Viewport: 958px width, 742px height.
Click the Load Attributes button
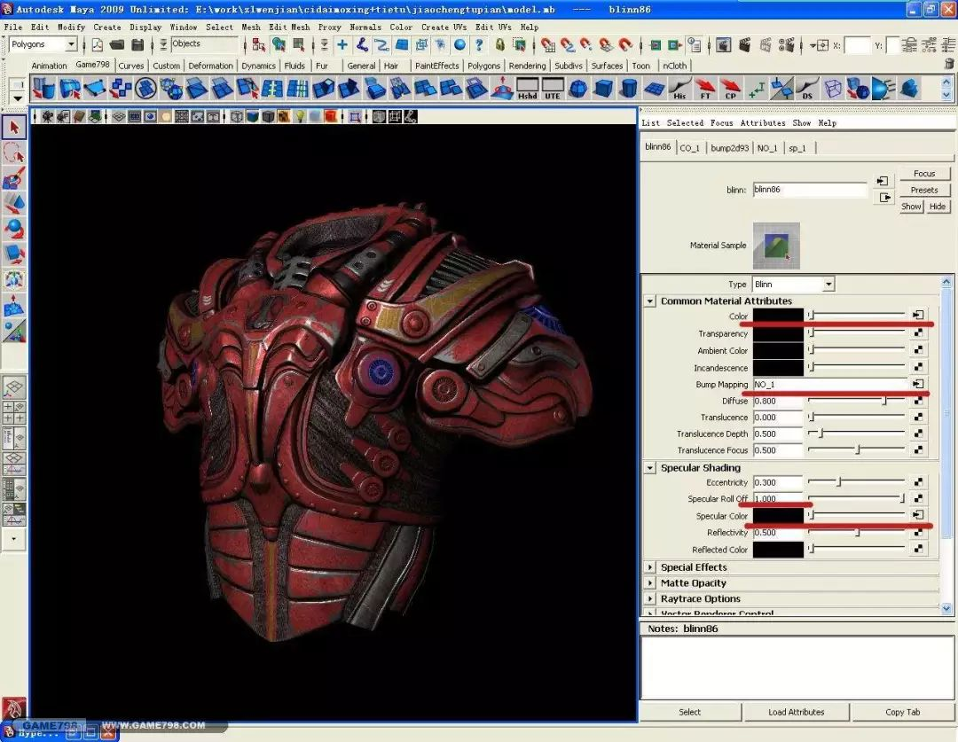pyautogui.click(x=796, y=712)
